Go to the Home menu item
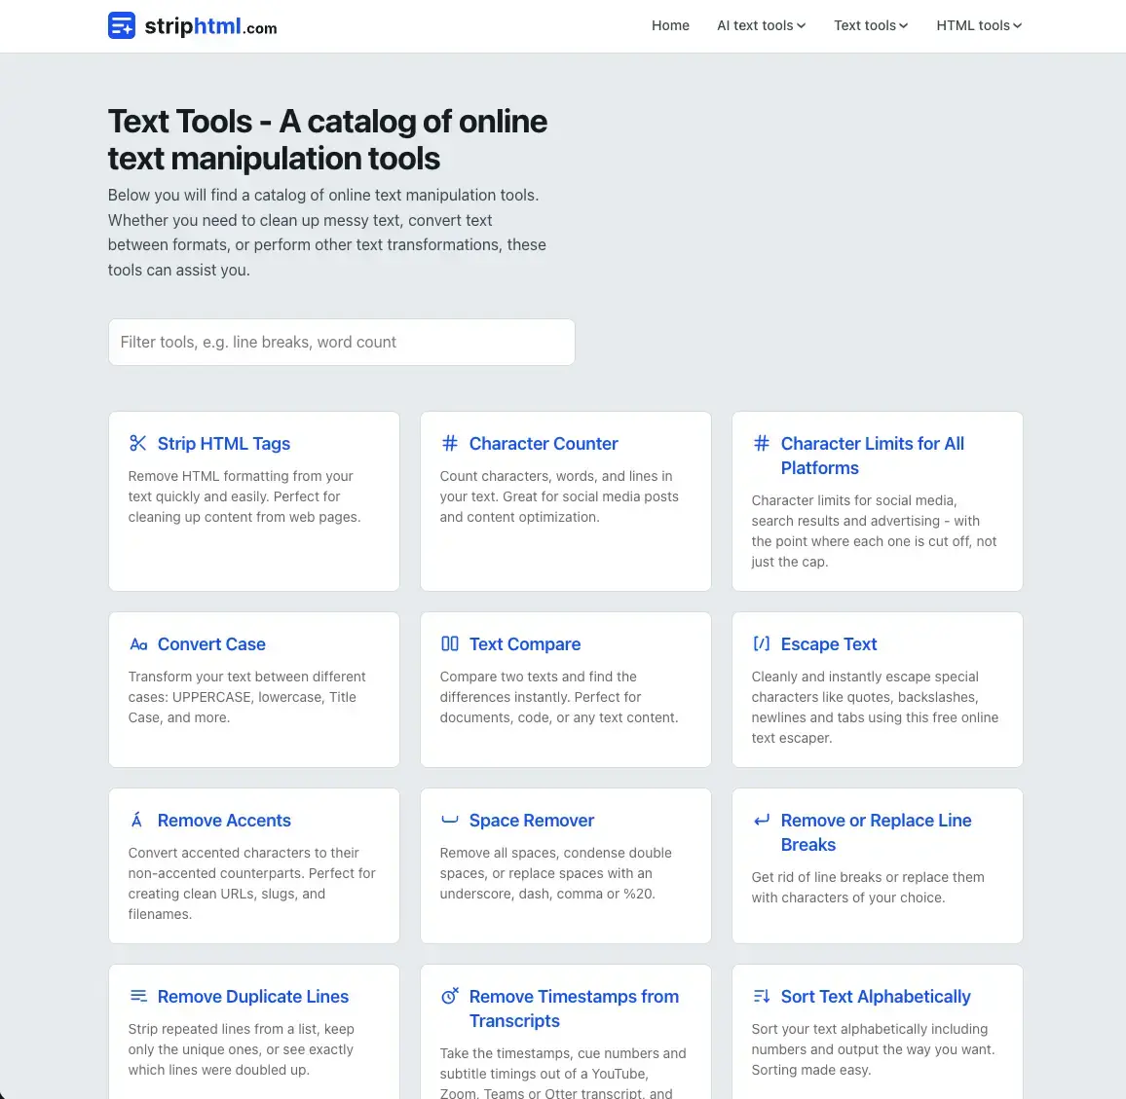 click(670, 26)
